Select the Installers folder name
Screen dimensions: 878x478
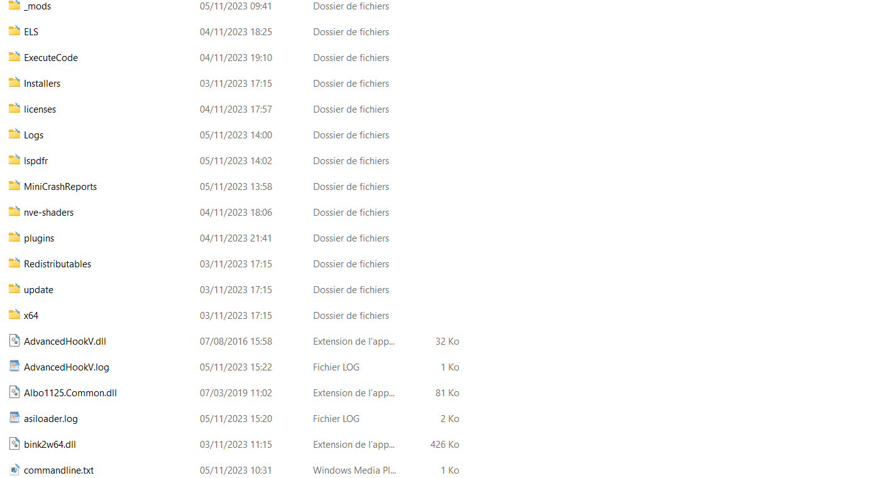[42, 83]
